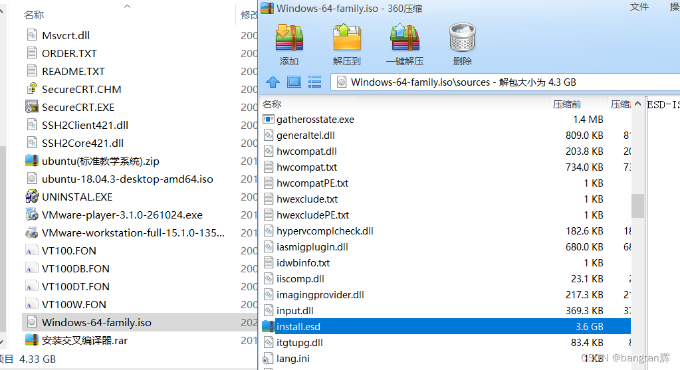
Task: Click the install.esd 3.6 GB size cell
Action: click(x=590, y=327)
